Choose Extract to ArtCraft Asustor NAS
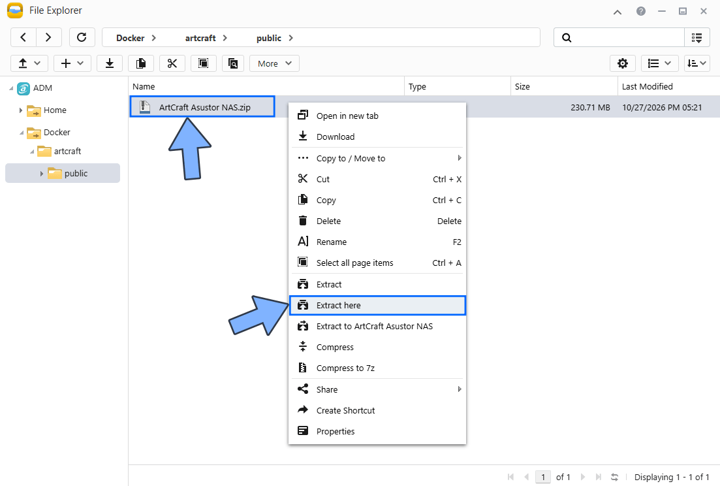Screen dimensions: 720x486 tap(377, 326)
